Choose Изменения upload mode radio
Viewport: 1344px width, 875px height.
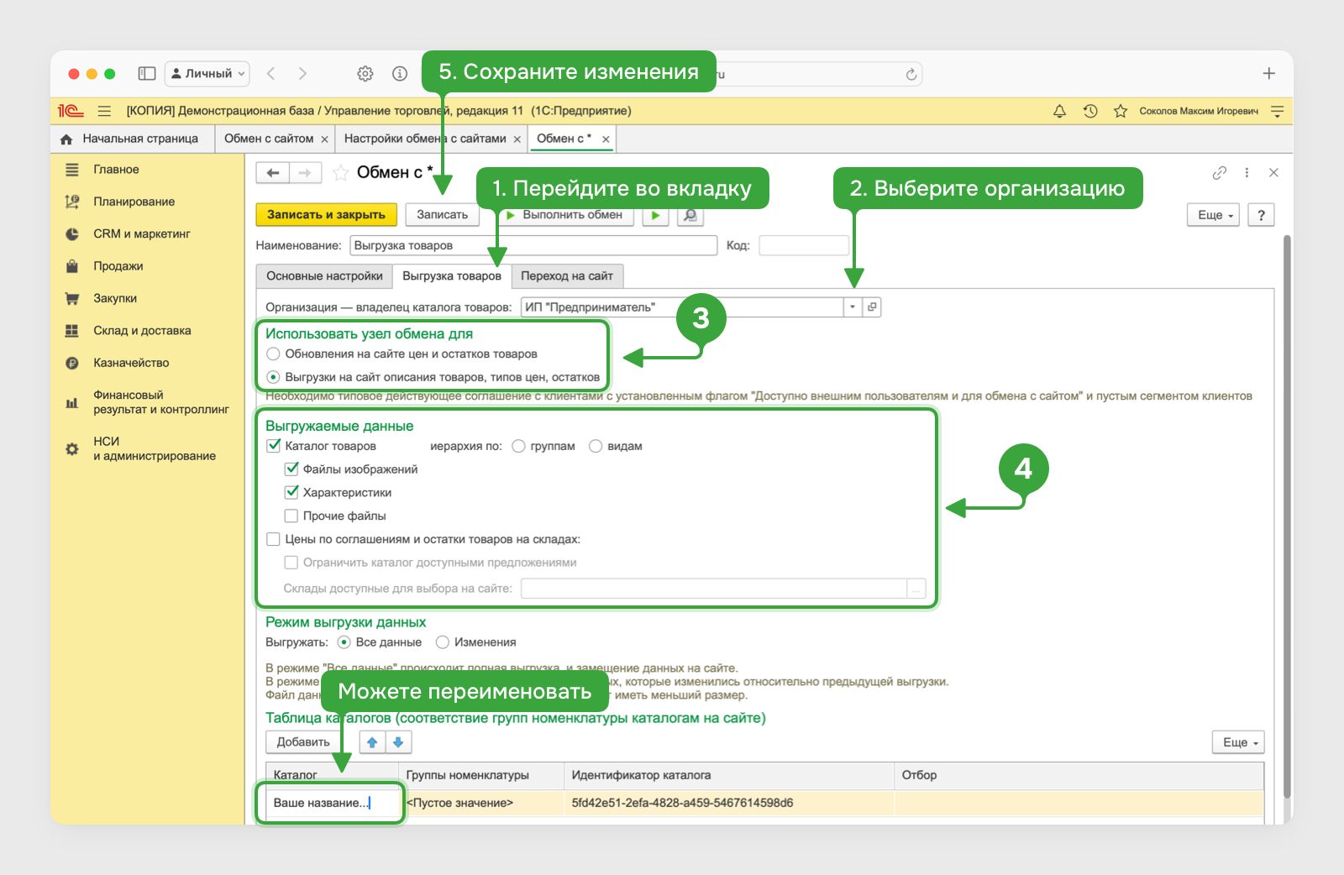443,642
